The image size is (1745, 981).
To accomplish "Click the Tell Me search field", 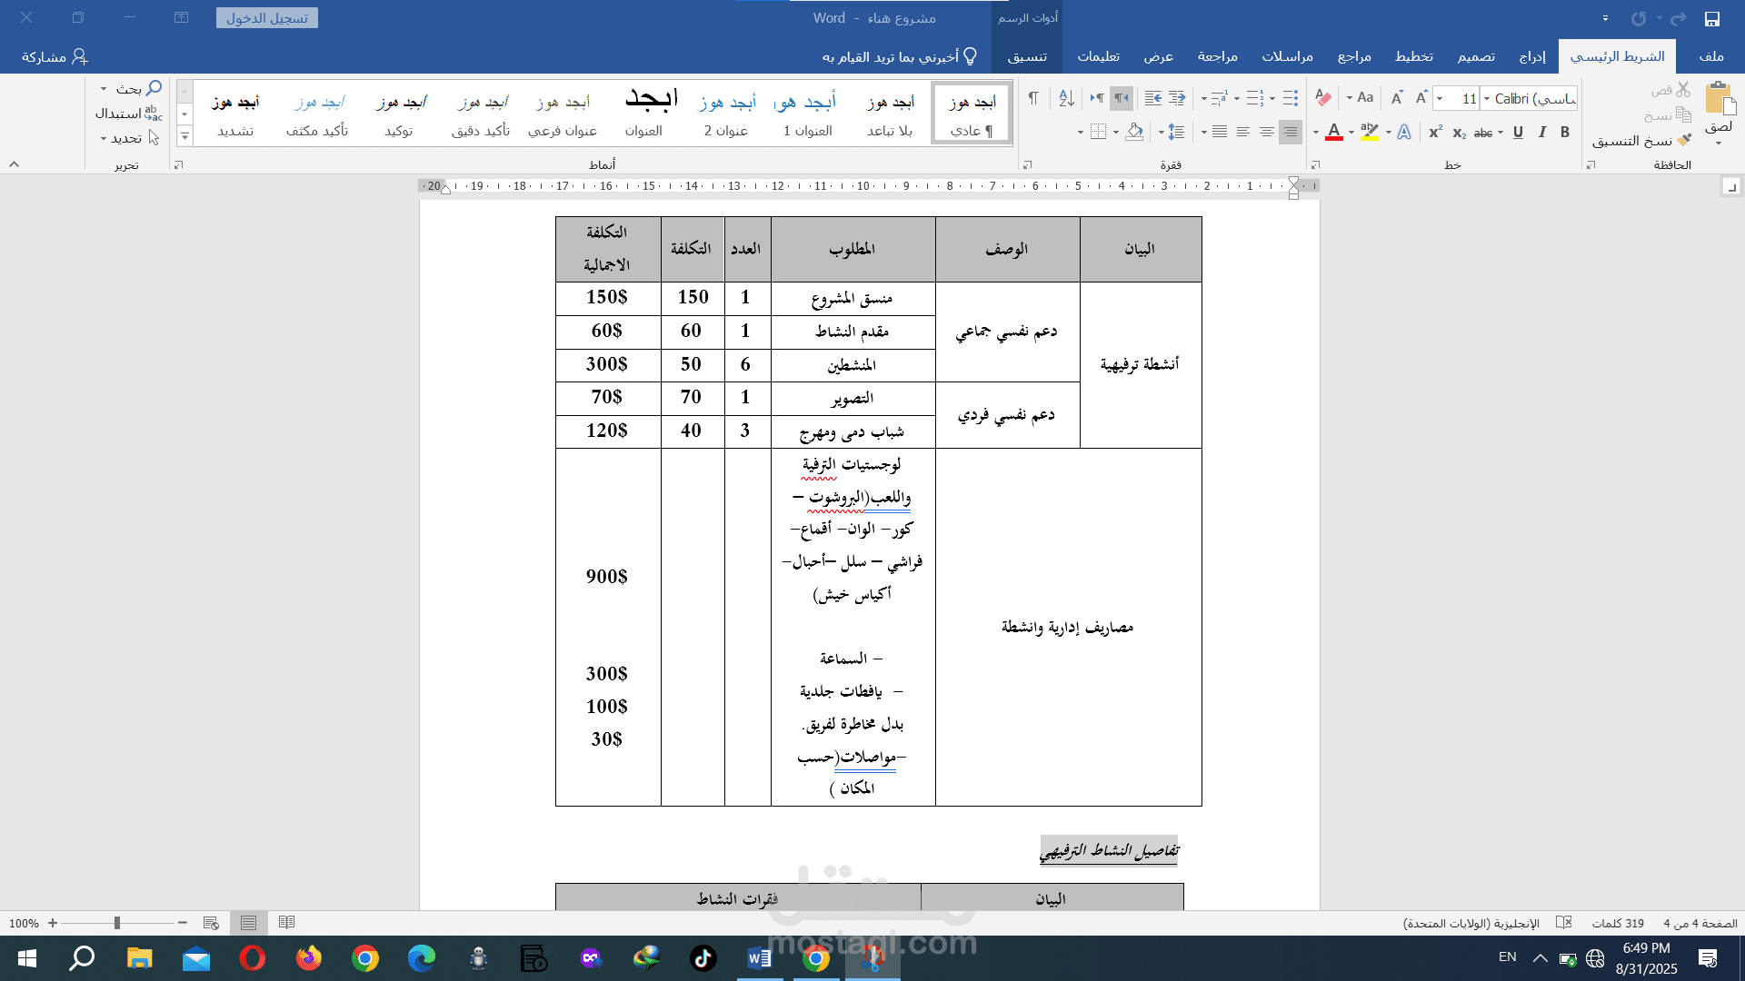I will pos(900,56).
